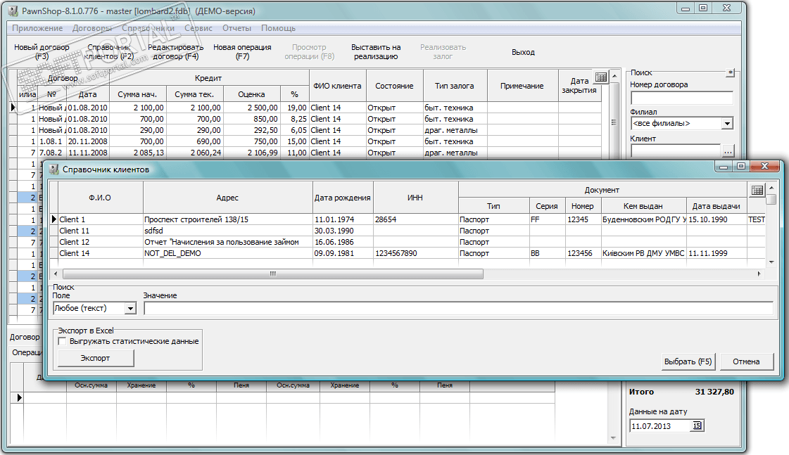The image size is (789, 455).
Task: Click the calendar icon next to date 11.07.2013
Action: click(696, 426)
